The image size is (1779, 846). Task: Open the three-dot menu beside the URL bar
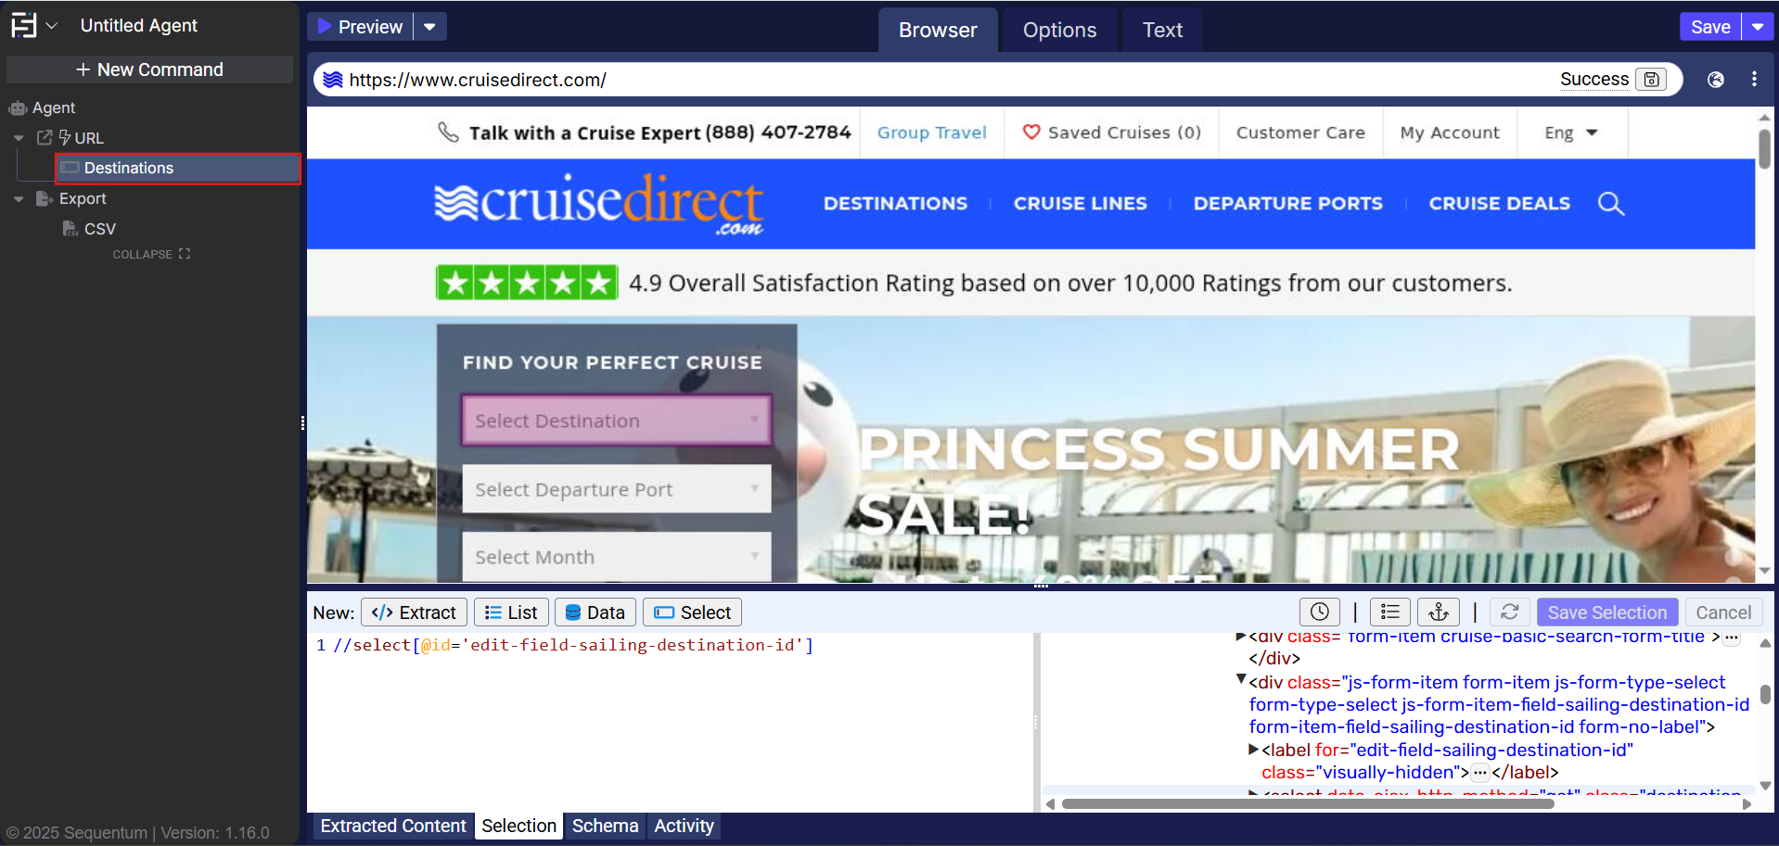[x=1754, y=80]
